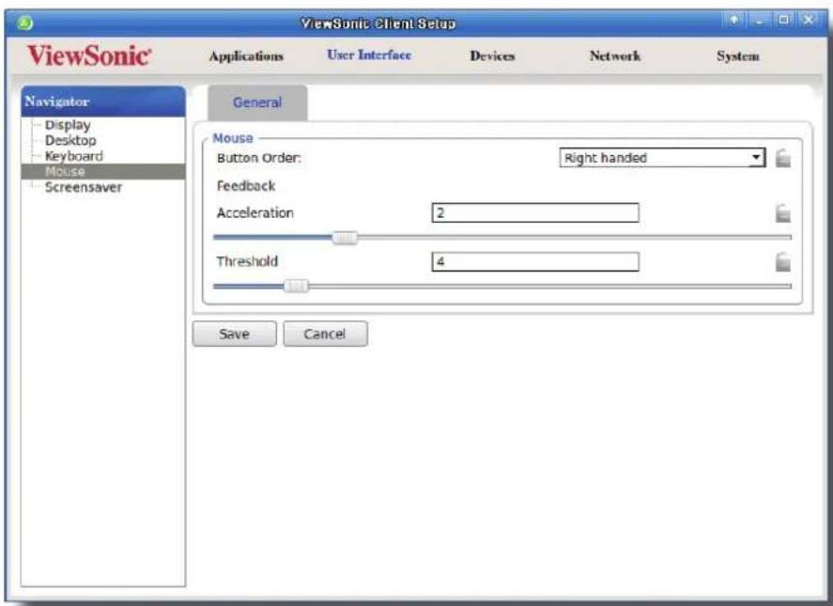Close the Client Setup window
This screenshot has width=833, height=606.
[x=808, y=21]
